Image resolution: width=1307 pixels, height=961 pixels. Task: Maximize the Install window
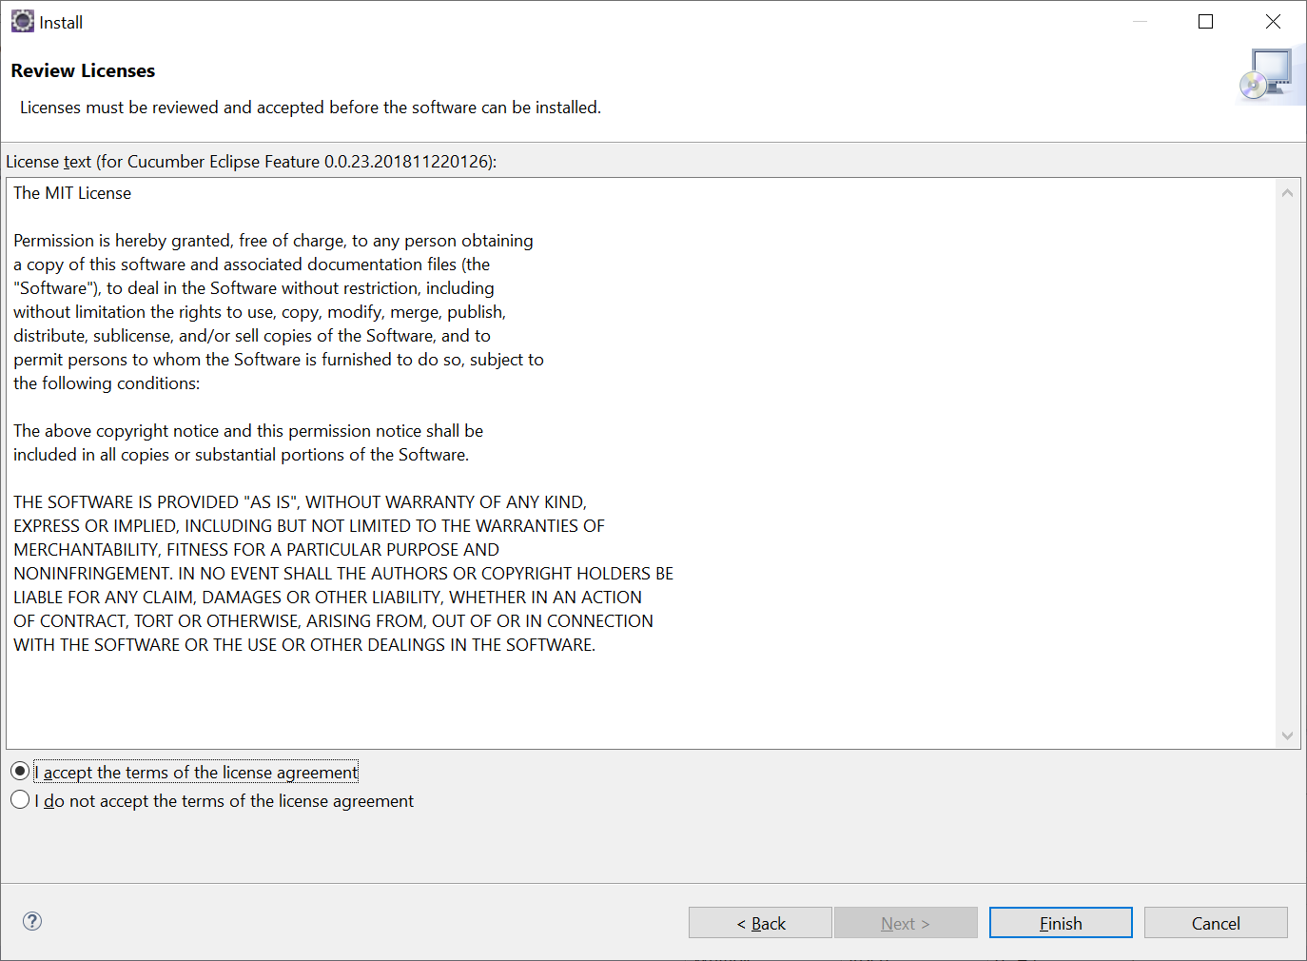click(x=1205, y=21)
